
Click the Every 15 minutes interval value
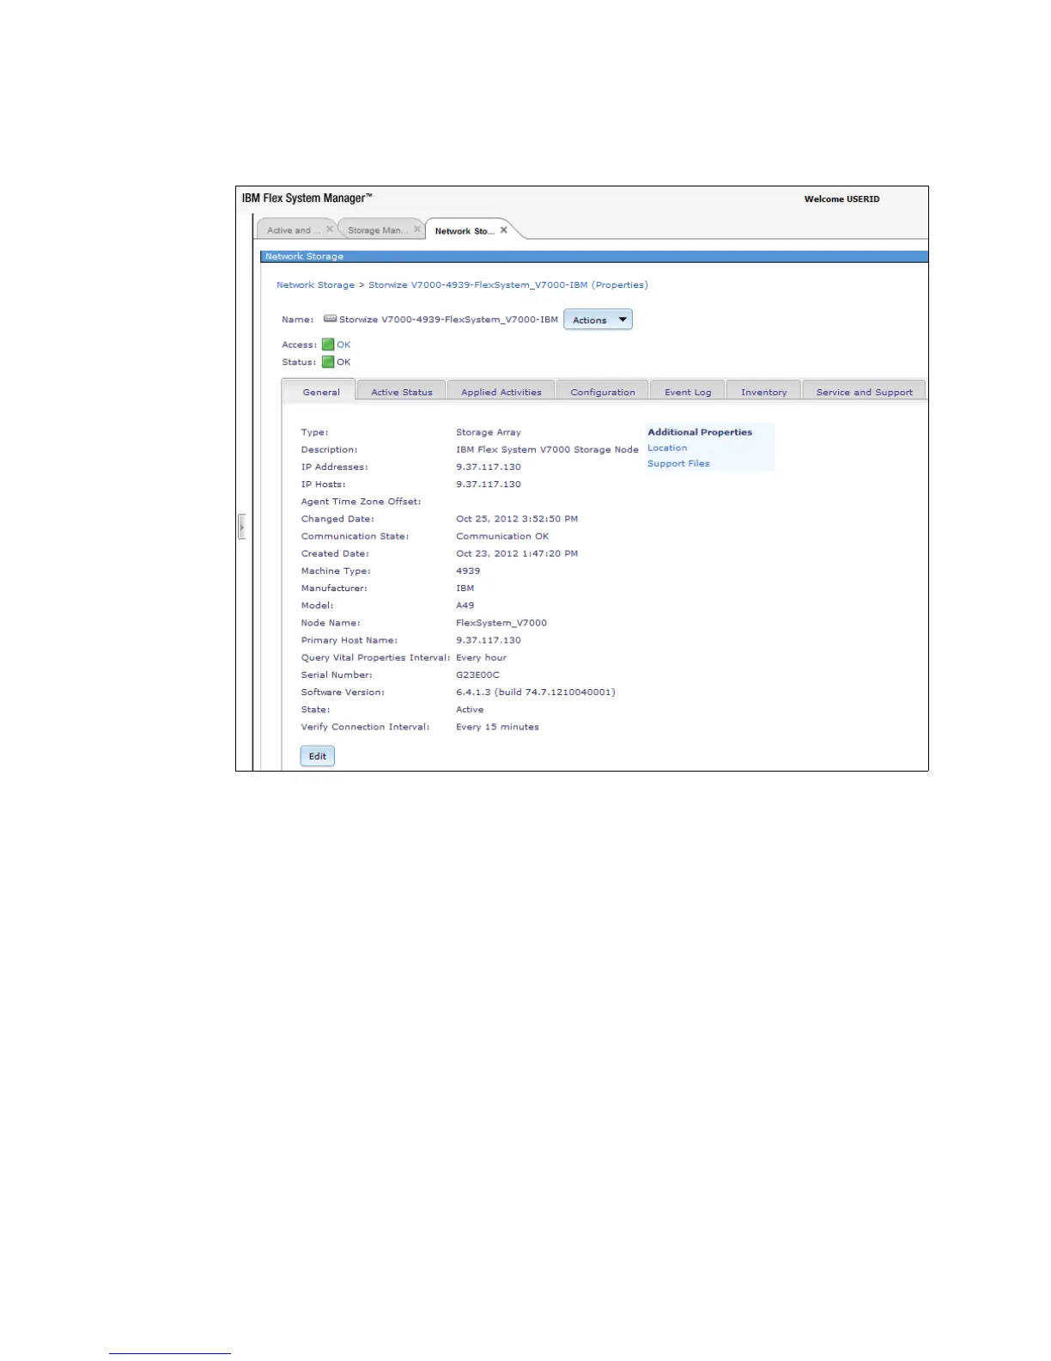497,727
